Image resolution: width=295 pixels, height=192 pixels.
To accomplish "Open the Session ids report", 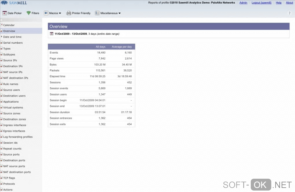I will click(x=10, y=143).
